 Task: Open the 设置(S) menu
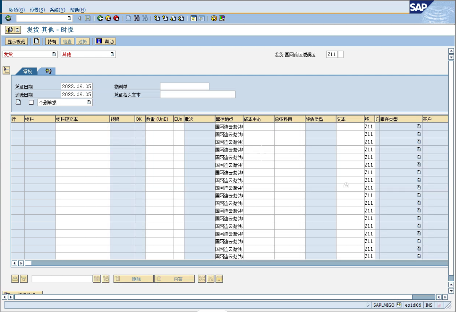[37, 10]
